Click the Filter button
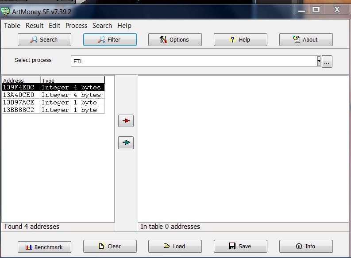Image resolution: width=351 pixels, height=258 pixels. pyautogui.click(x=110, y=39)
